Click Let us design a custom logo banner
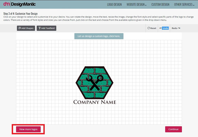198x137 pixels. (99, 36)
